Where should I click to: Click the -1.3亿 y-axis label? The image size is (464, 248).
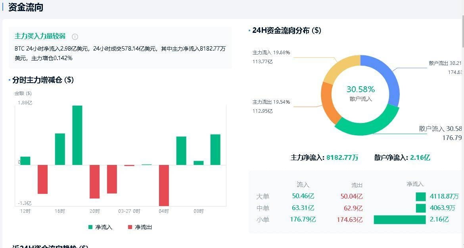[x=25, y=203]
